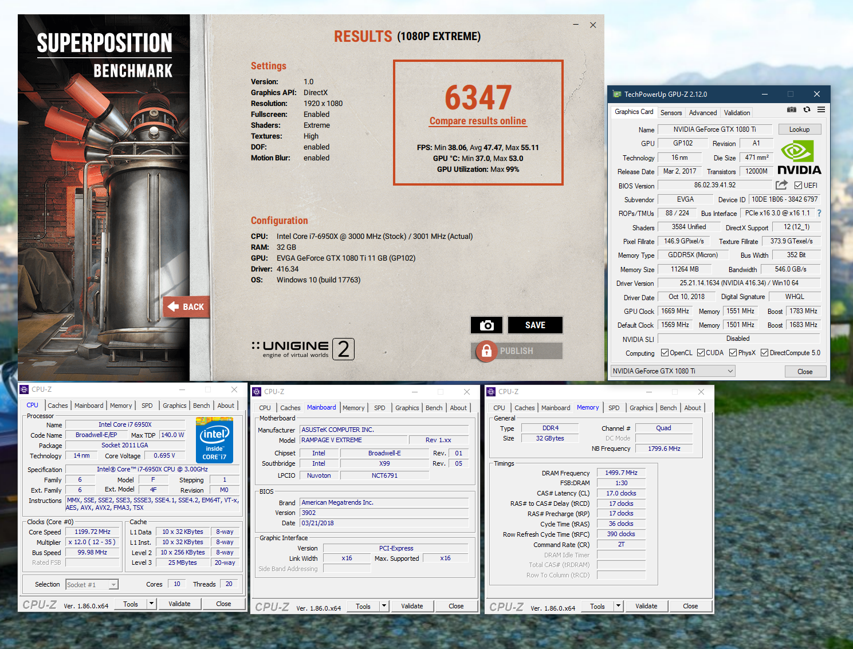Open the Tools dropdown arrow in the CPU-Z Mainboard window

tap(384, 606)
